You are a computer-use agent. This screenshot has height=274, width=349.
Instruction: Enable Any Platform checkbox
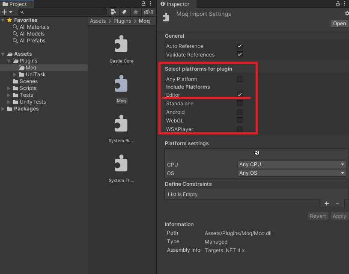(x=240, y=79)
